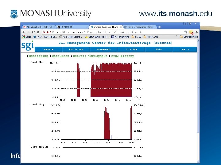The image size is (221, 165).
Task: Click the SGI Management Center page title
Action: (115, 43)
